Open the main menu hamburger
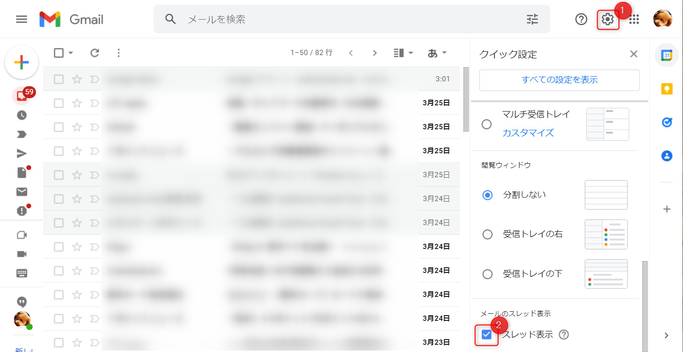The image size is (683, 352). pyautogui.click(x=22, y=19)
